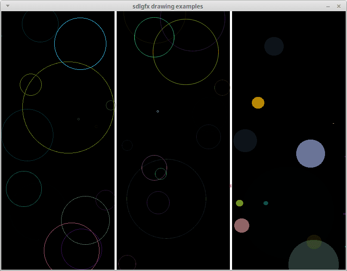Minimize the sdlgfx drawing examples window

tap(328, 6)
